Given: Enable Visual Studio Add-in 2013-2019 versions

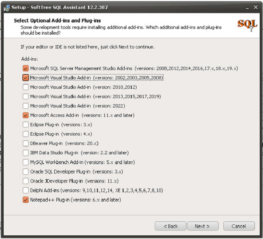Looking at the screenshot, I should pyautogui.click(x=26, y=96).
